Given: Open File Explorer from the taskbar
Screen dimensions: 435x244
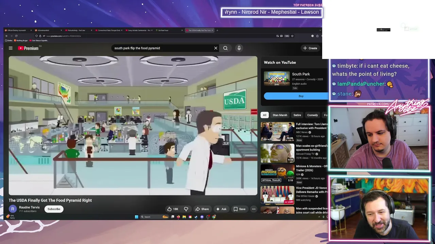Looking at the screenshot, I should pyautogui.click(x=184, y=217).
